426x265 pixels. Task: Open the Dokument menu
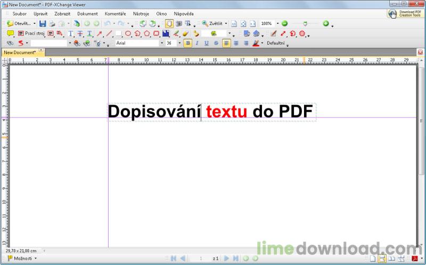(x=87, y=14)
